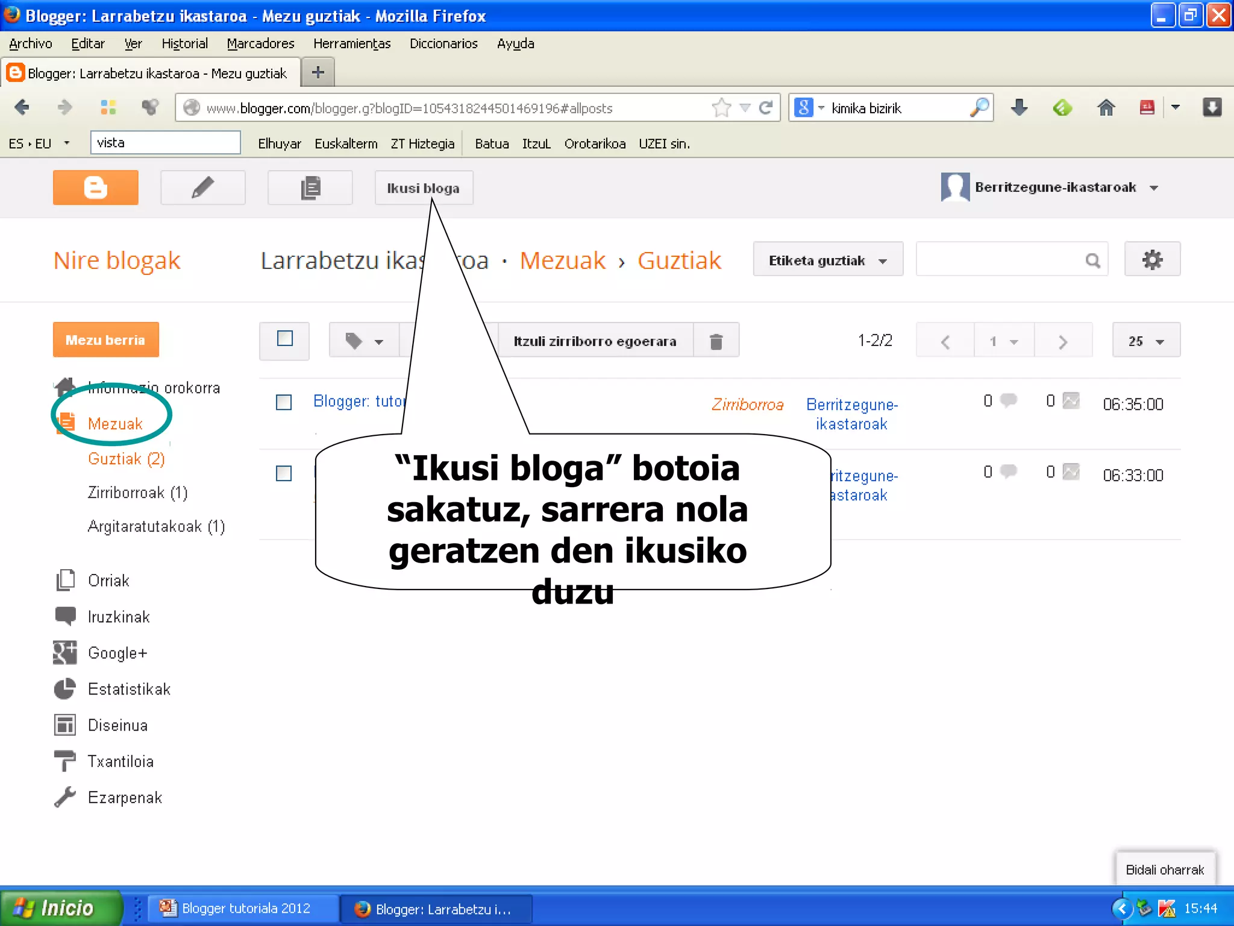Open the Editar menu

click(87, 43)
